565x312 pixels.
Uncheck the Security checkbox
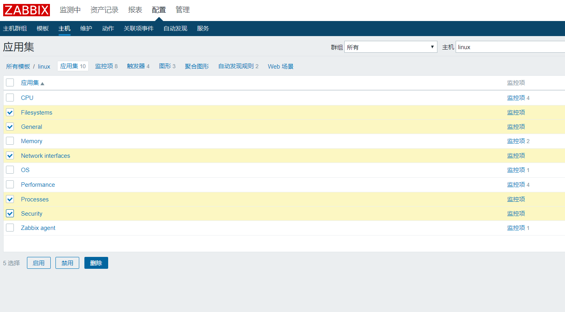[x=10, y=213]
